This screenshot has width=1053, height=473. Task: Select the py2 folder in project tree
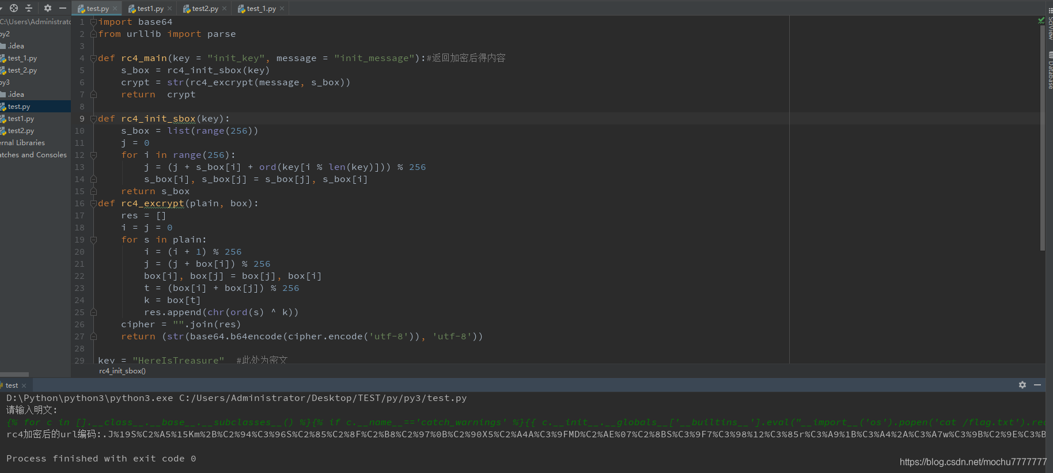click(5, 34)
